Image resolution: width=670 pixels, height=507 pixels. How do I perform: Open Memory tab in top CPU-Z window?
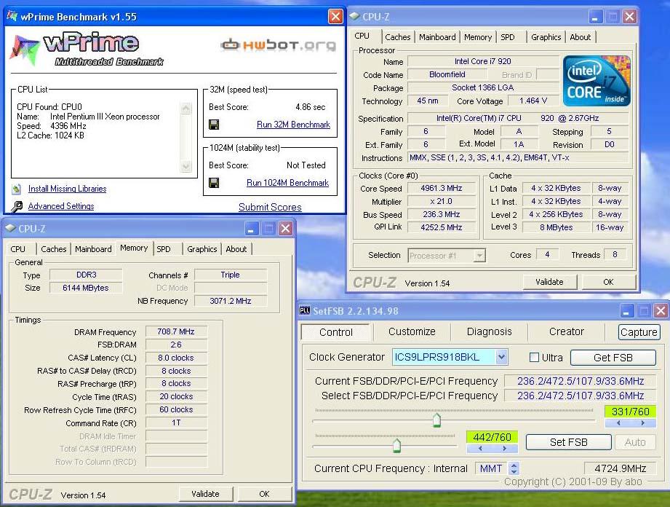tap(478, 37)
